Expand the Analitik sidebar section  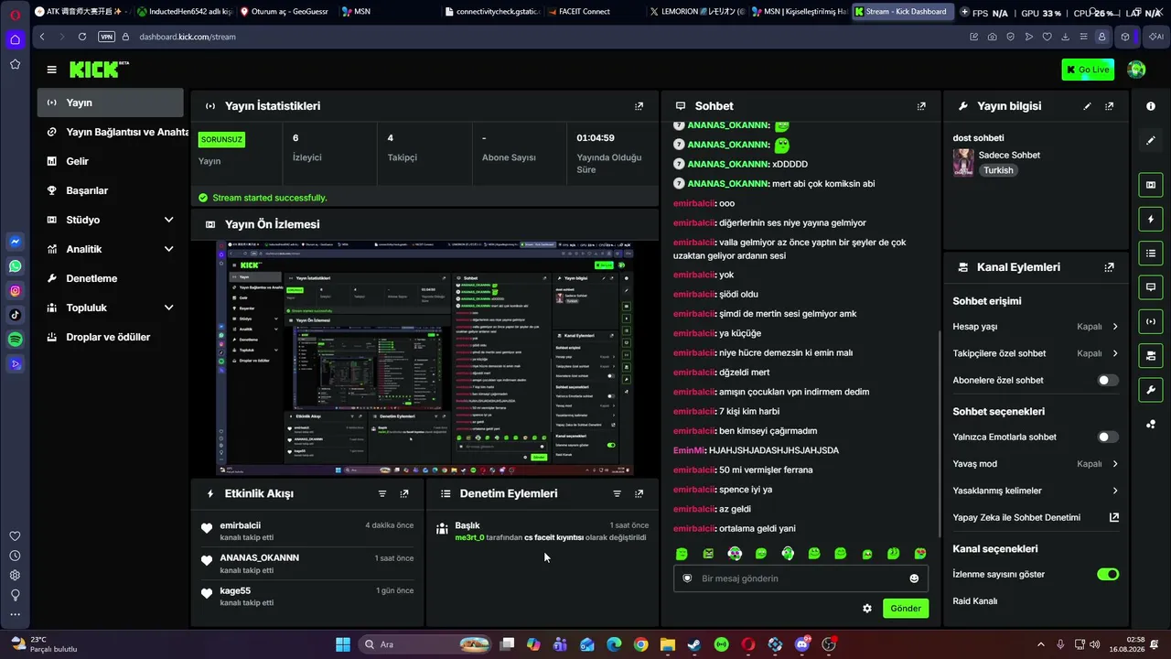click(x=111, y=249)
